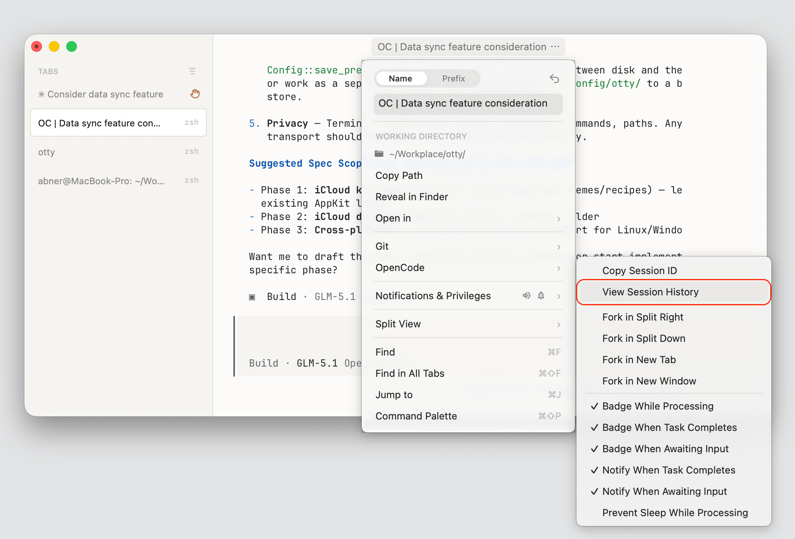Click the three-dots icon in the title pill
This screenshot has width=795, height=539.
tap(555, 46)
